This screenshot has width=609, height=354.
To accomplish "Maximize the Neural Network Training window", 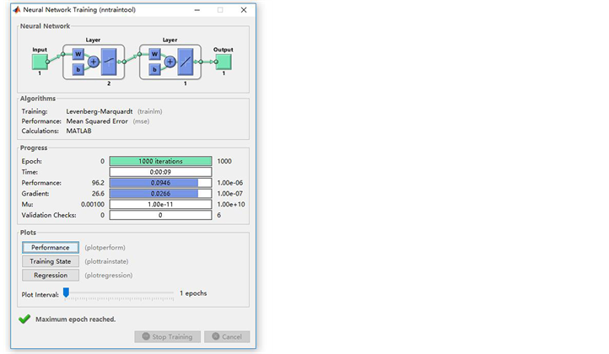I will (220, 9).
